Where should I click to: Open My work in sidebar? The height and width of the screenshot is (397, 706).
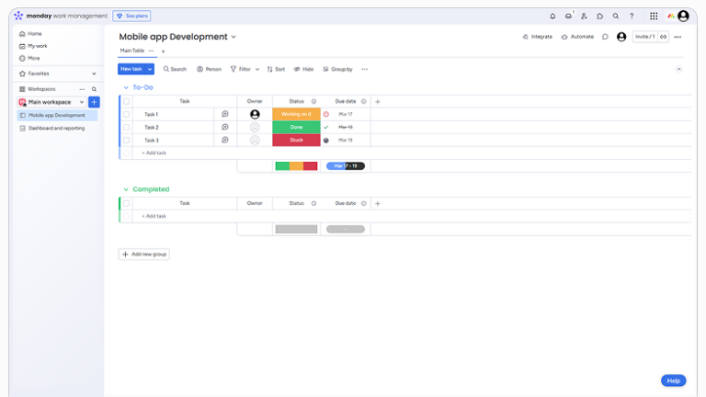tap(33, 46)
